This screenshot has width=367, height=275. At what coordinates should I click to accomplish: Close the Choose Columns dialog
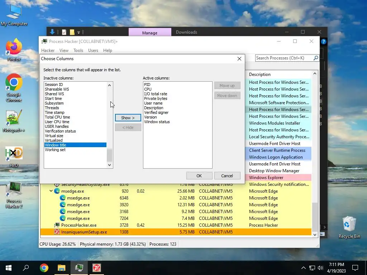[x=239, y=59]
